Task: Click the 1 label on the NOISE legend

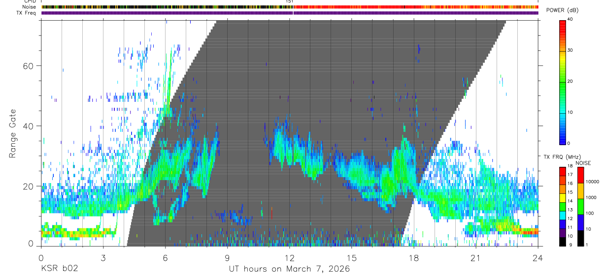Action: point(587,245)
